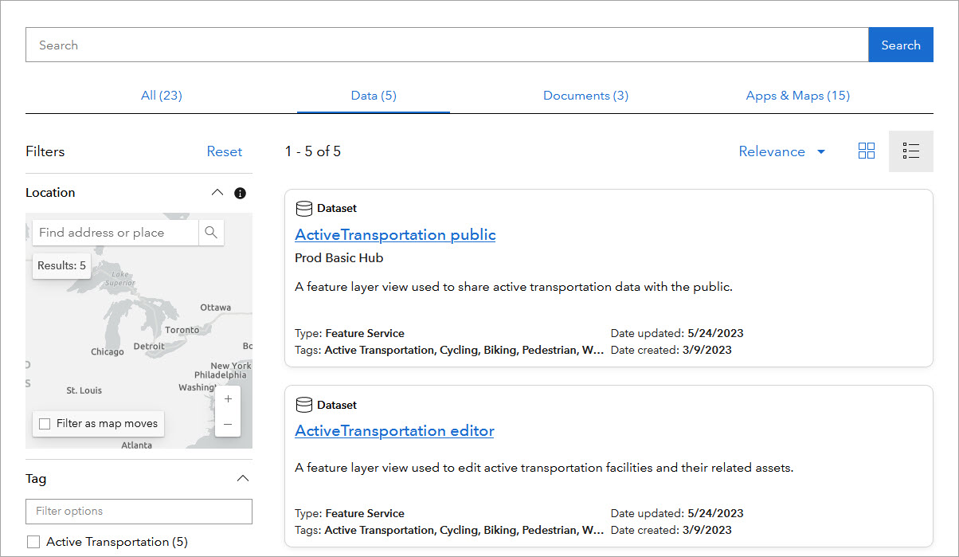The width and height of the screenshot is (959, 557).
Task: Collapse the Location filter section
Action: pyautogui.click(x=217, y=193)
